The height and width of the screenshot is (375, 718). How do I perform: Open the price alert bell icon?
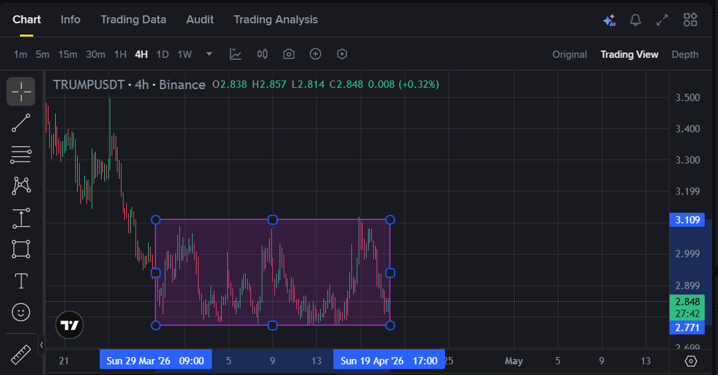click(636, 20)
